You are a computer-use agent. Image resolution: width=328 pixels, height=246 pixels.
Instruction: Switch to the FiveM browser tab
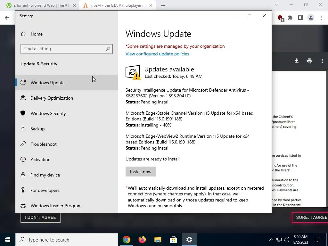pyautogui.click(x=118, y=5)
